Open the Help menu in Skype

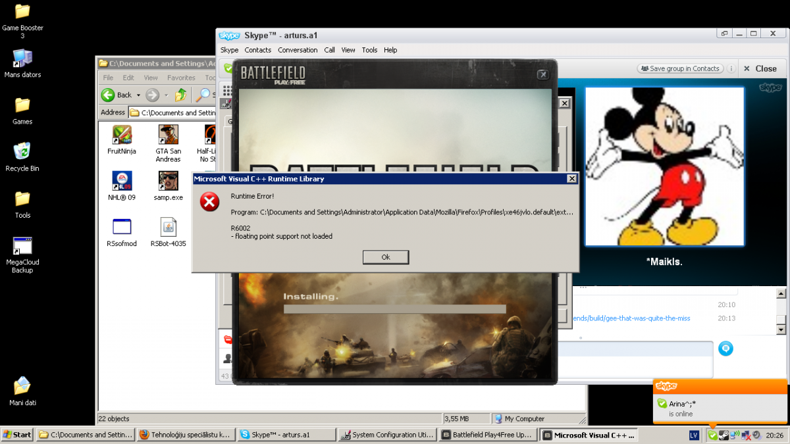(390, 50)
